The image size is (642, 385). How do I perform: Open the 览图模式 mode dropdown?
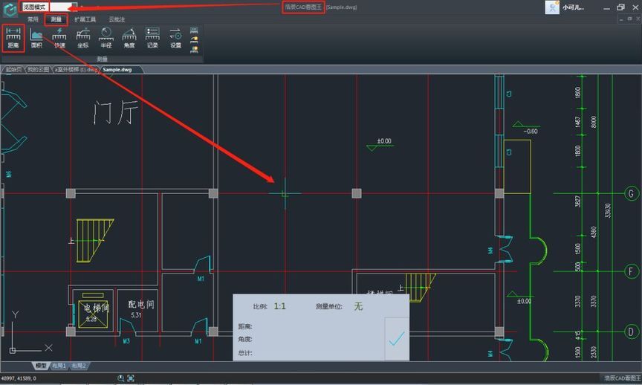(x=46, y=7)
